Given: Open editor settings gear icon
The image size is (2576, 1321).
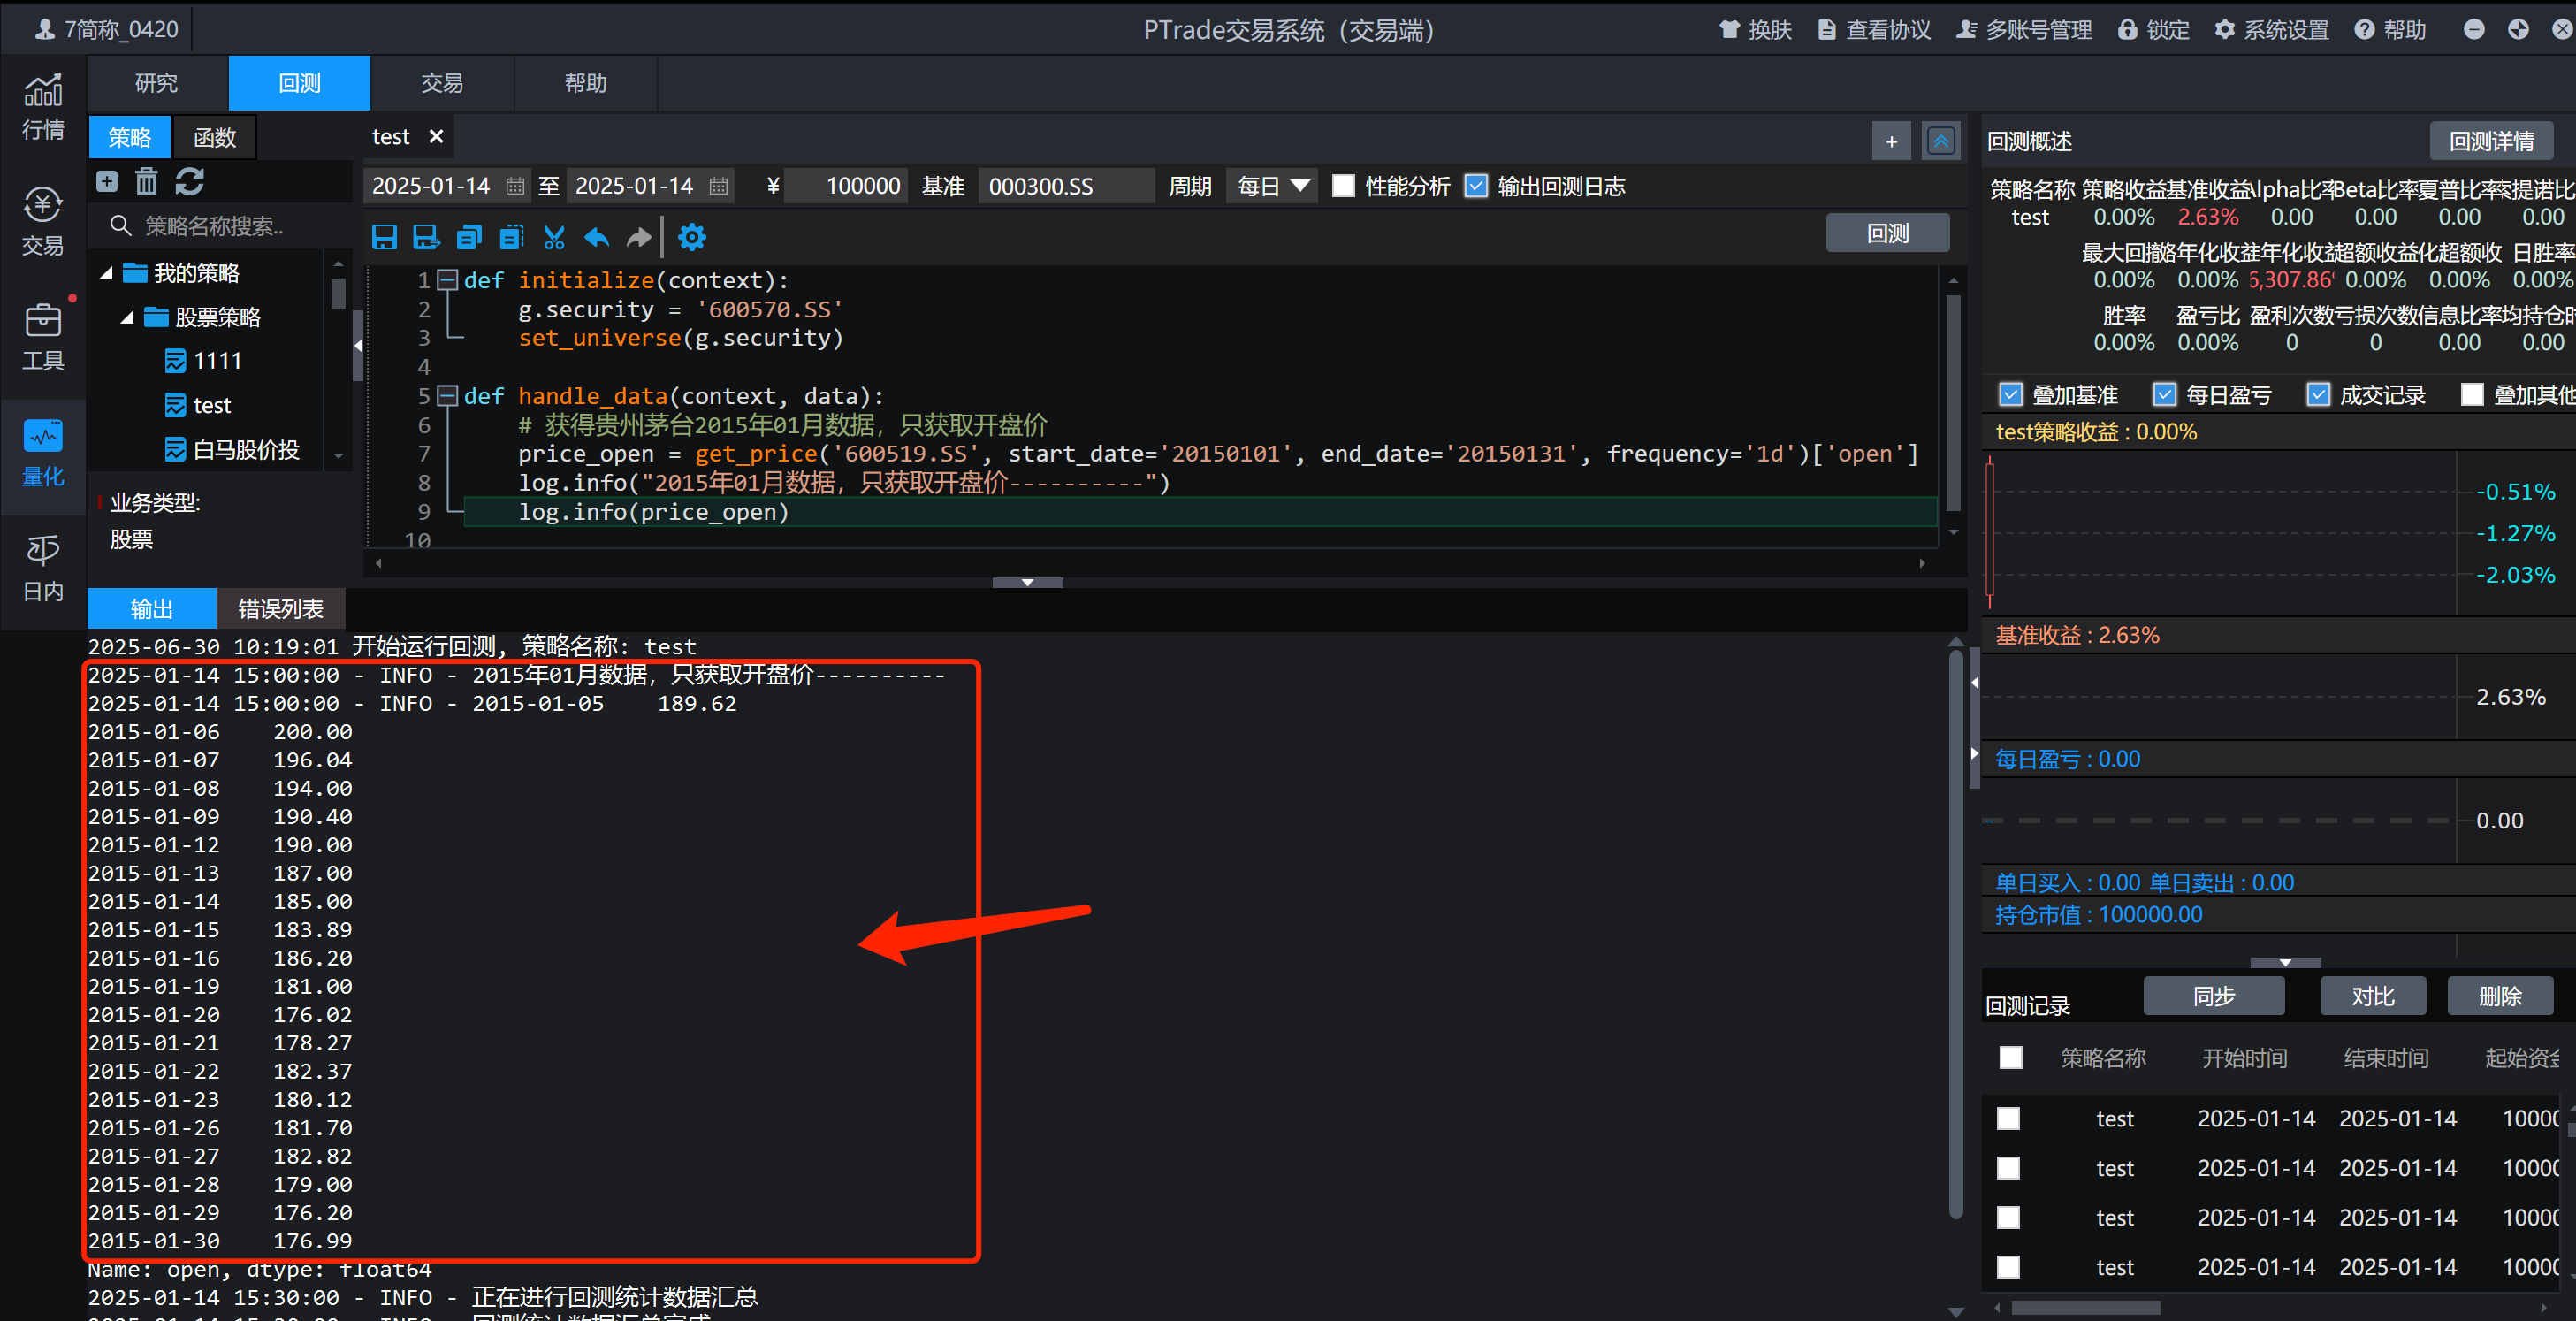Looking at the screenshot, I should tap(692, 237).
